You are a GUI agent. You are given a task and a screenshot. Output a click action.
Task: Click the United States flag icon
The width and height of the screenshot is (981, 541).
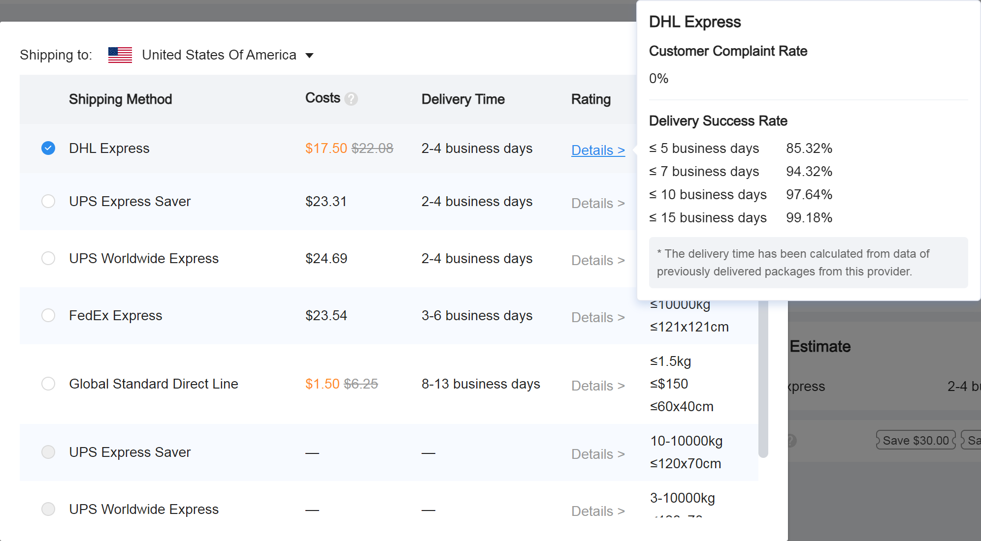(x=120, y=55)
